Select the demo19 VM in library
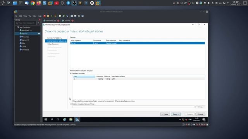Image resolution: width=248 pixels, height=139 pixels. point(25,40)
